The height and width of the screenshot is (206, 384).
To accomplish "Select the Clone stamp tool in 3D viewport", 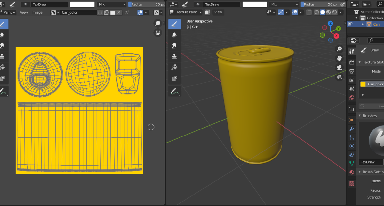I will click(x=174, y=56).
